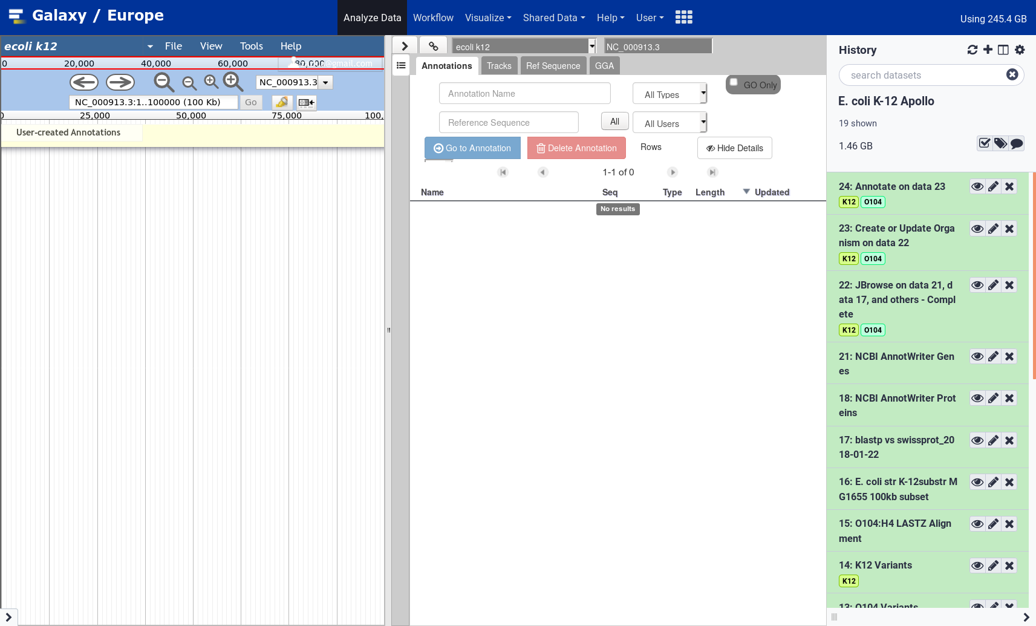Go to next page of annotations
Viewport: 1036px width, 626px height.
[673, 172]
